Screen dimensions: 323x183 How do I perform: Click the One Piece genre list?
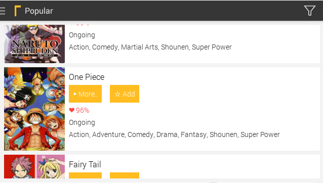(174, 134)
